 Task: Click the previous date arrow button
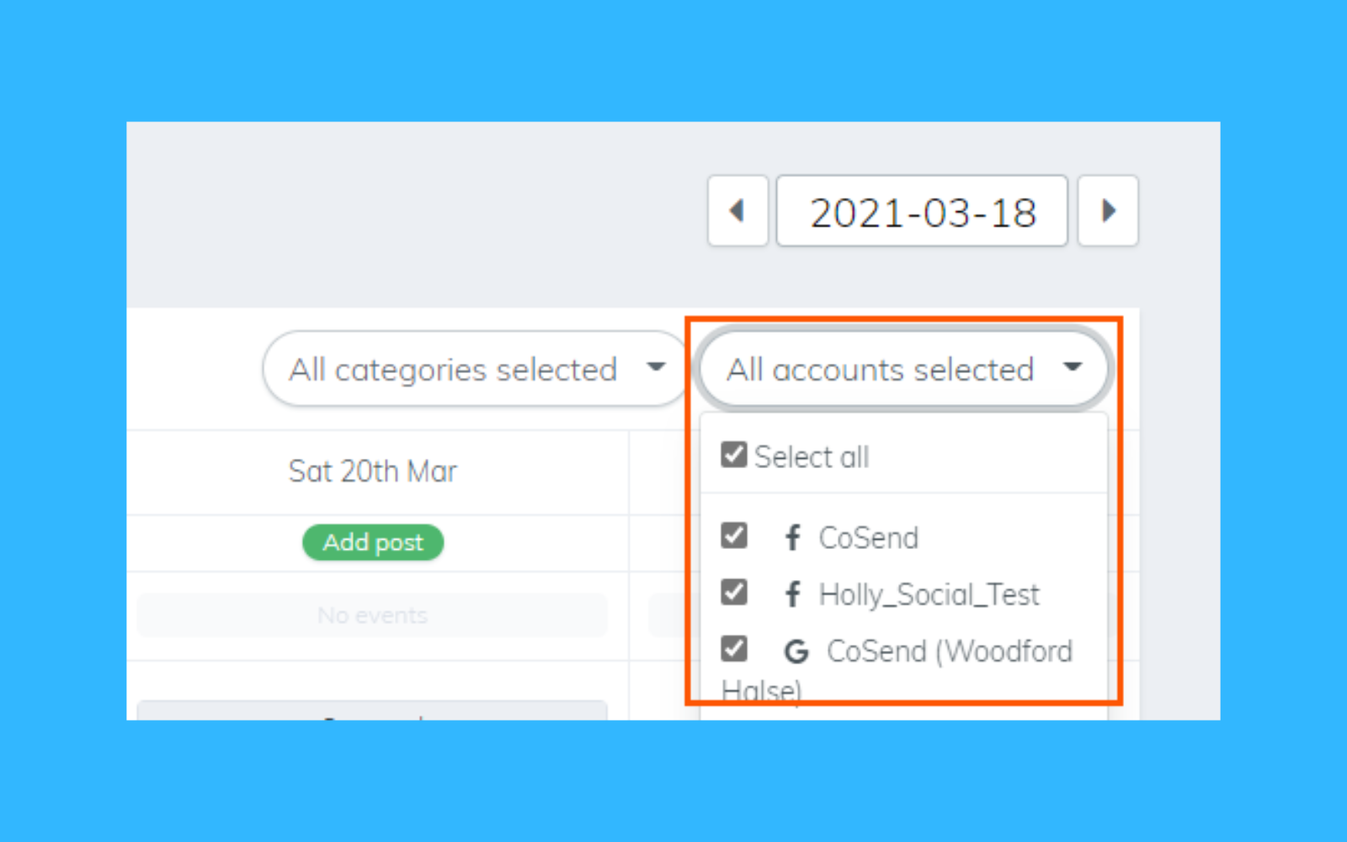737,210
